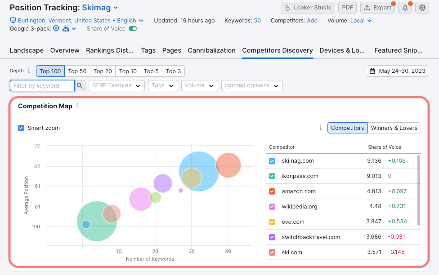Toggle the Share of Voice switch
Viewport: 439px width, 275px height.
coord(133,29)
